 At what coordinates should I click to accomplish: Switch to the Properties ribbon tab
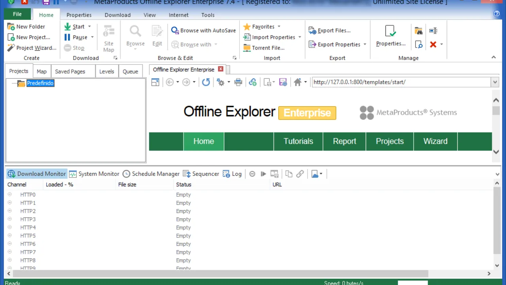[79, 15]
